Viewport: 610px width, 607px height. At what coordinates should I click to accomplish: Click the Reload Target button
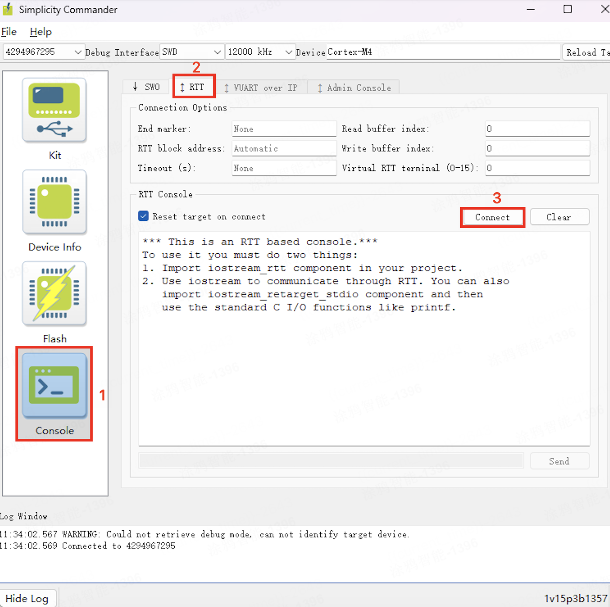tap(586, 52)
